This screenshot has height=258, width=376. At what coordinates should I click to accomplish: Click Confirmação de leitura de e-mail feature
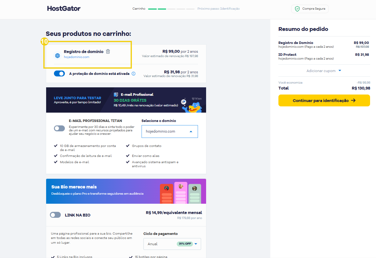coord(86,156)
